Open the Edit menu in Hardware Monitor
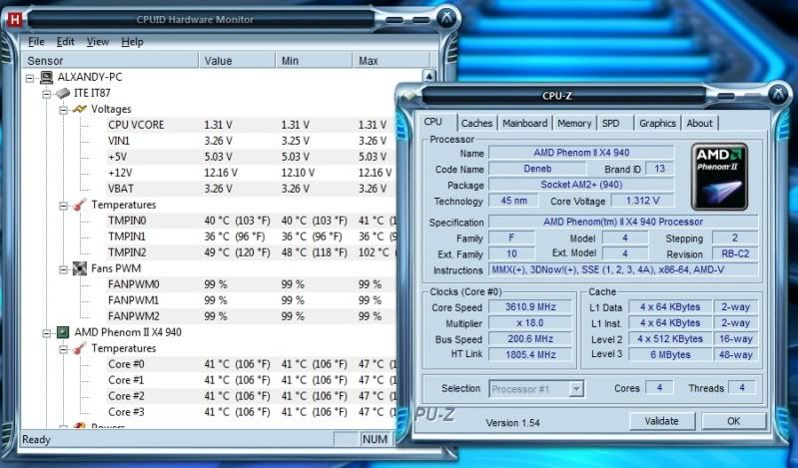 (x=65, y=42)
